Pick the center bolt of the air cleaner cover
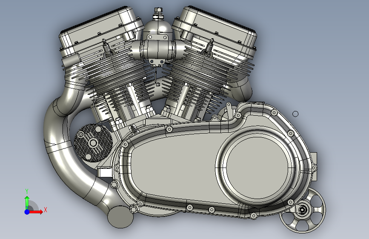The height and width of the screenshot is (239, 369). [x=94, y=143]
